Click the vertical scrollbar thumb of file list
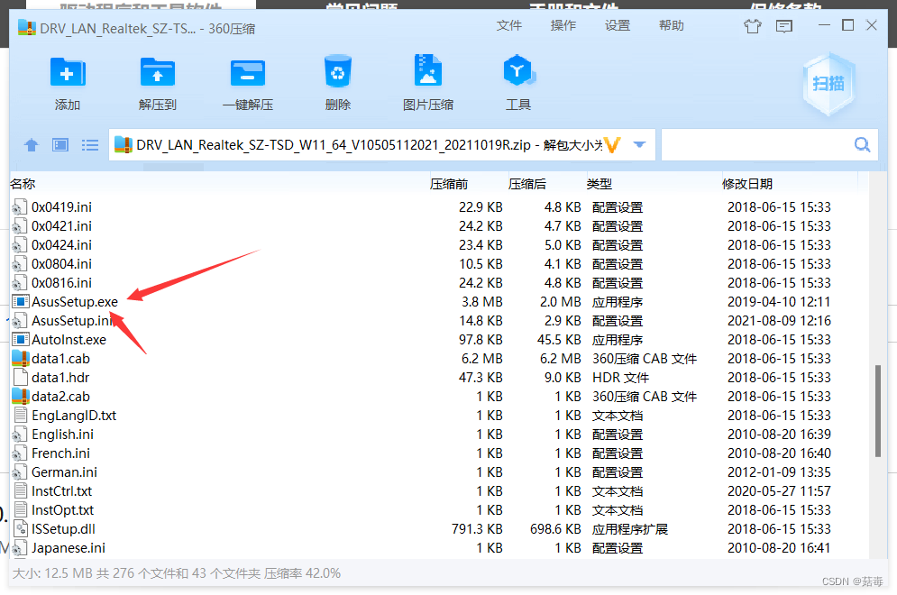This screenshot has height=595, width=897. (877, 411)
